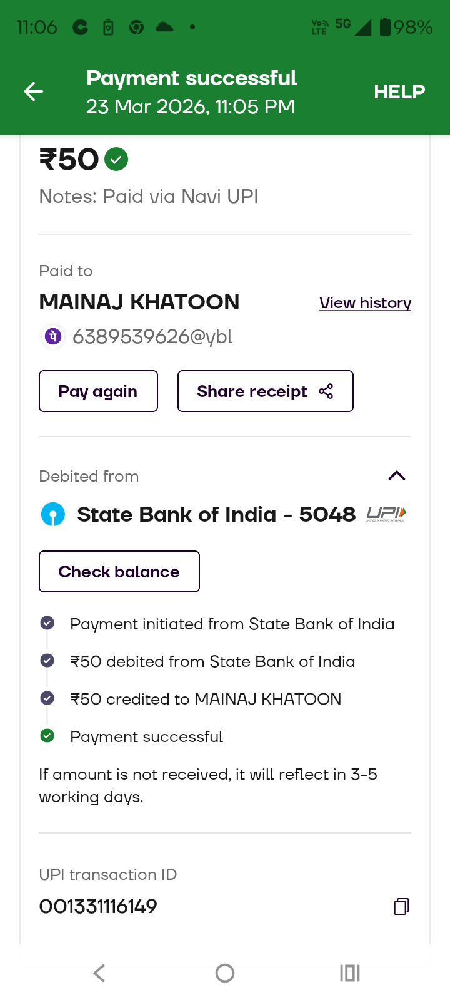This screenshot has height=1002, width=450.
Task: Tap green success checkmark beside ₹50
Action: pyautogui.click(x=116, y=159)
